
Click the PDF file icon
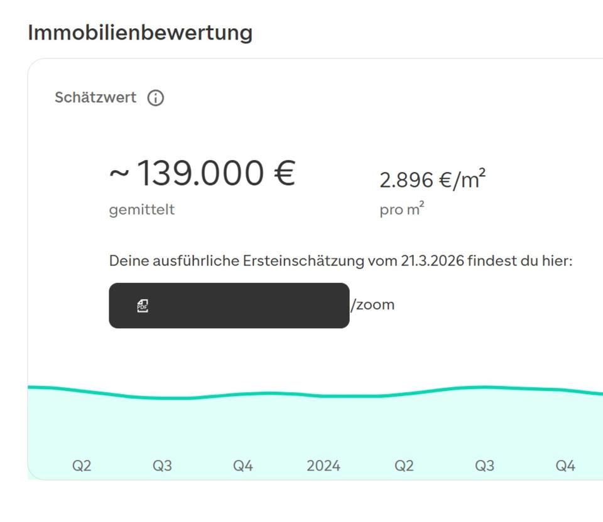pyautogui.click(x=143, y=306)
